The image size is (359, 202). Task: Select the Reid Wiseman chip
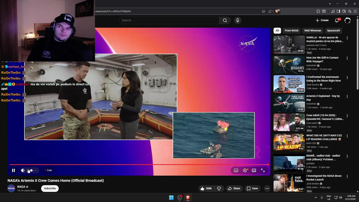313,31
